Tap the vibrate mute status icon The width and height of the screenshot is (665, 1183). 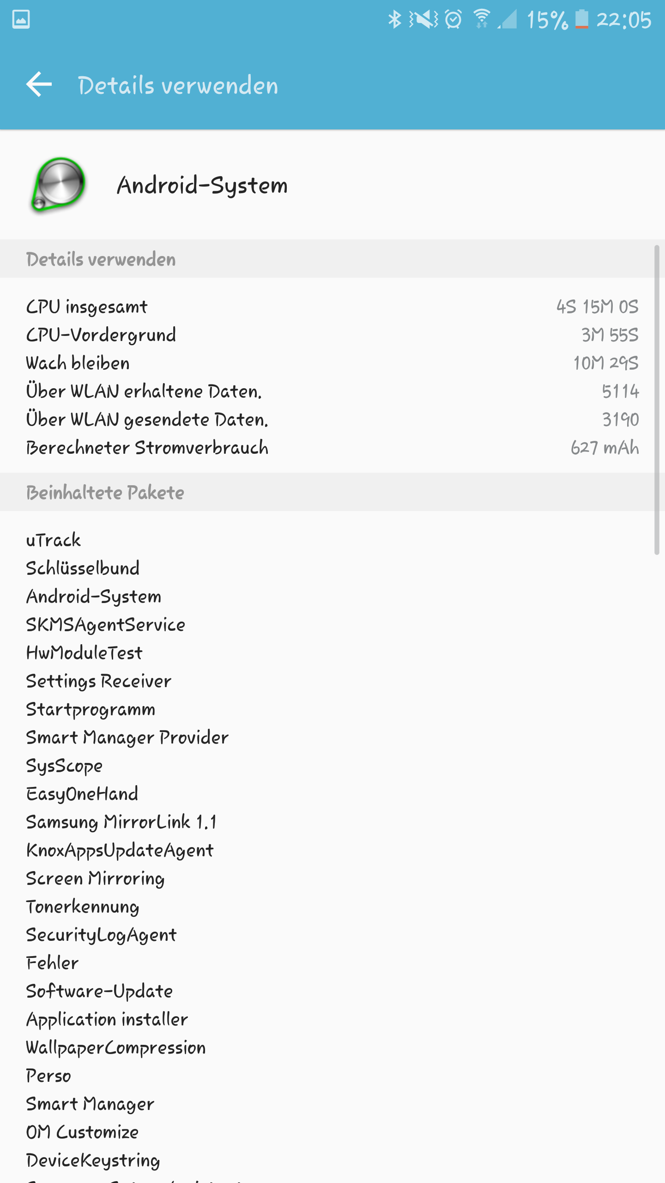point(423,19)
